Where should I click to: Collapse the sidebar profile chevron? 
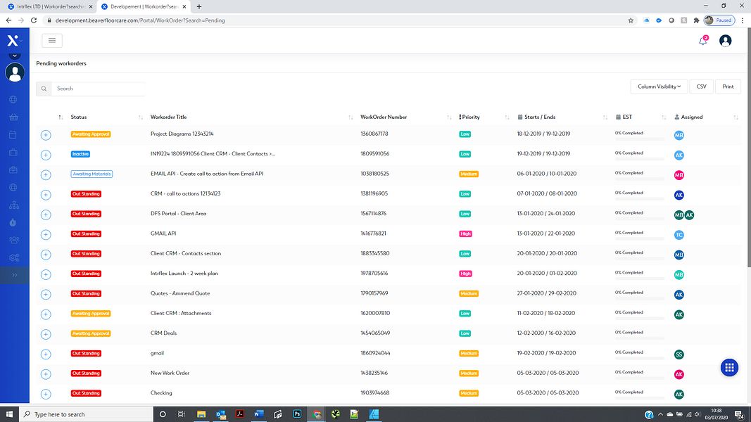[15, 56]
